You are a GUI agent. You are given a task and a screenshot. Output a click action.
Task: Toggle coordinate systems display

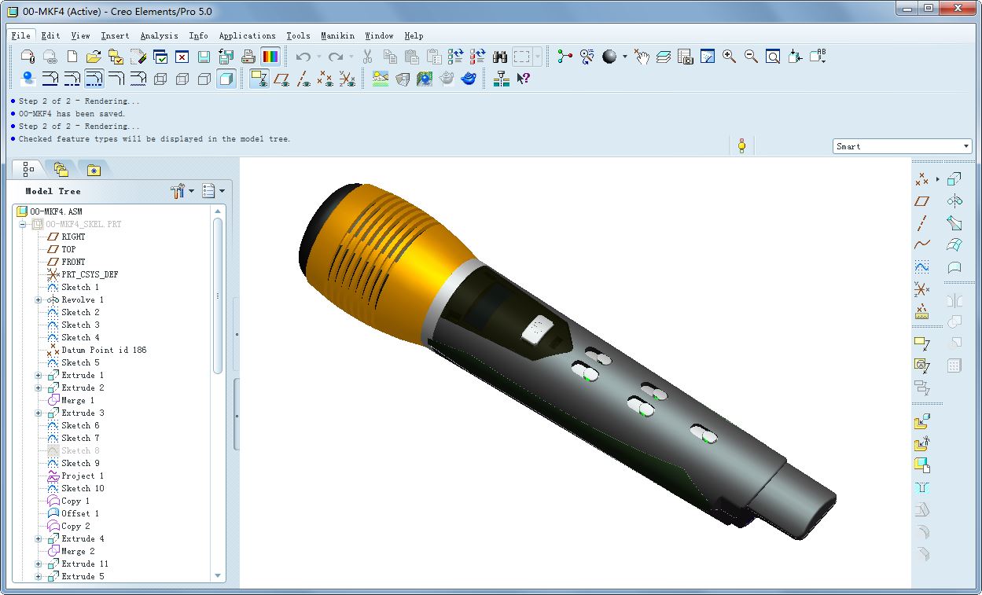pos(347,79)
